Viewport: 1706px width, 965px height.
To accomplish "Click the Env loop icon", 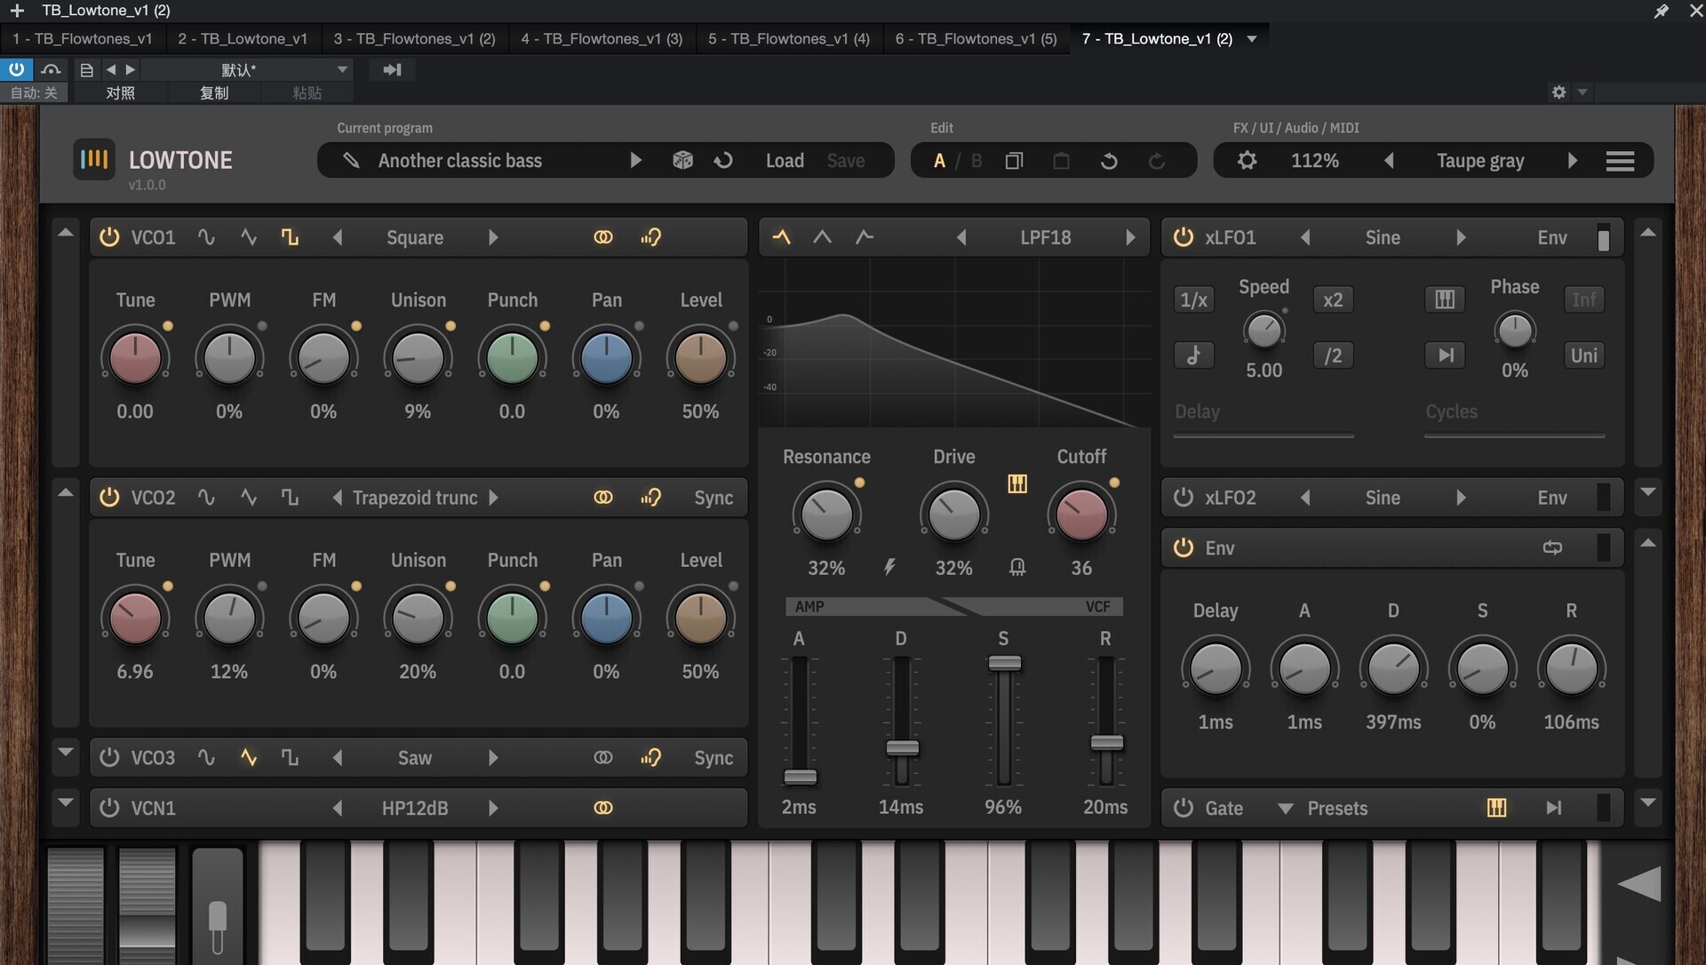I will click(1552, 547).
